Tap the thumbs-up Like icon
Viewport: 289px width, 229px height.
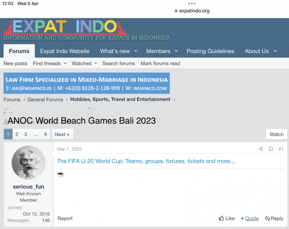pos(221,218)
